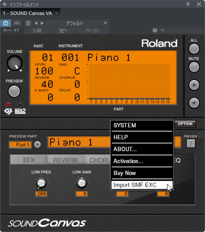Click the オート: オフ automation label
The width and height of the screenshot is (205, 232).
(x=11, y=31)
